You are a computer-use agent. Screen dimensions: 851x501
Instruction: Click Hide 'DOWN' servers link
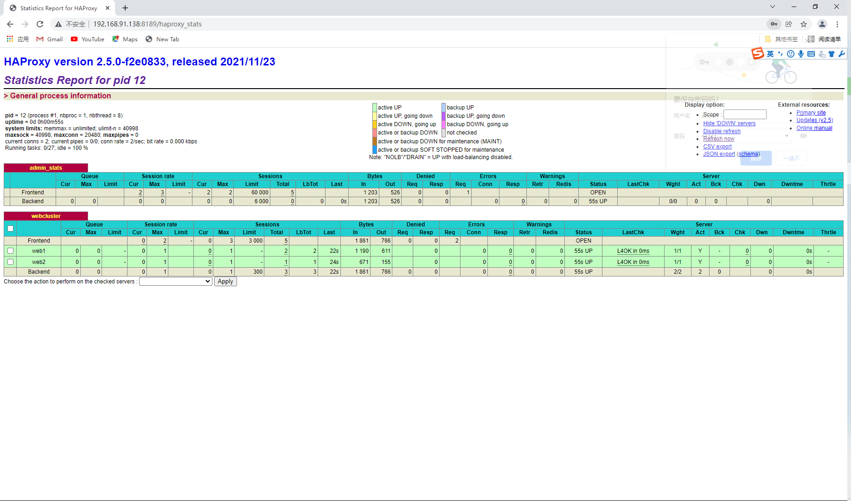click(729, 123)
